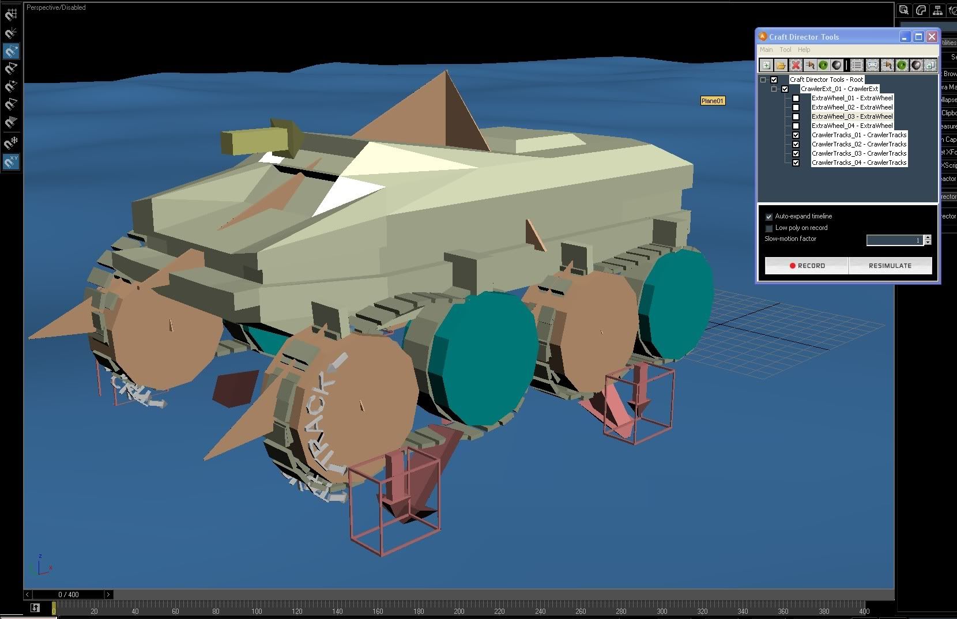
Task: Toggle the snap to frozen objects magnet icon
Action: point(11,142)
